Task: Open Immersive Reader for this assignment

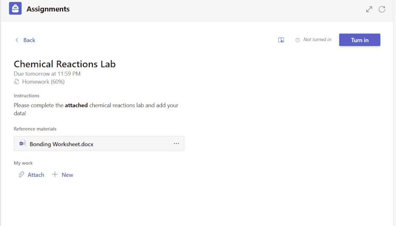Action: point(281,40)
